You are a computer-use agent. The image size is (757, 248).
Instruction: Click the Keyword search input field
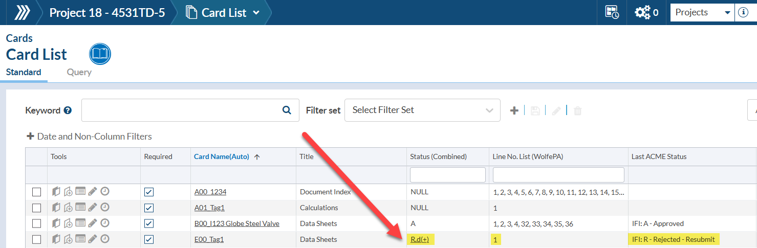[179, 110]
